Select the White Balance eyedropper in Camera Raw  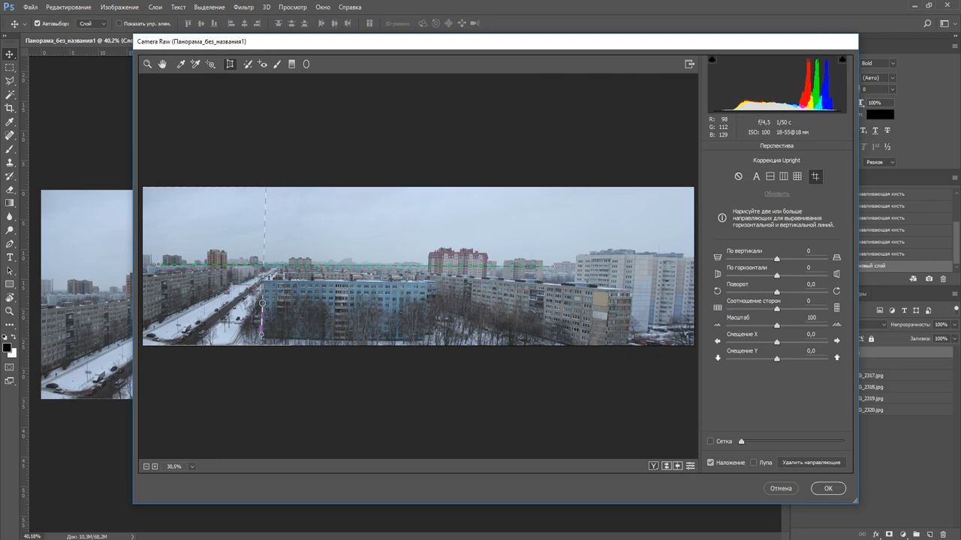tap(181, 64)
